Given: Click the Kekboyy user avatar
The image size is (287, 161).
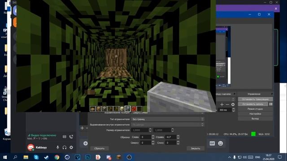Looking at the screenshot, I should 30,147.
